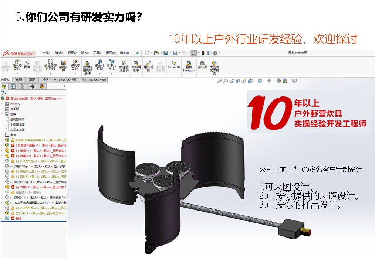Select the 前视基准面 plane
This screenshot has height=260, width=375.
(15, 119)
